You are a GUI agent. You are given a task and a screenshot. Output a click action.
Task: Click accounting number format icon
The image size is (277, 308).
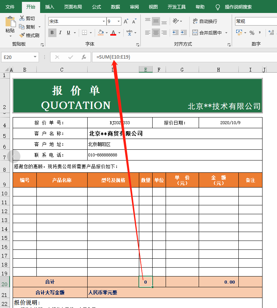point(239,32)
